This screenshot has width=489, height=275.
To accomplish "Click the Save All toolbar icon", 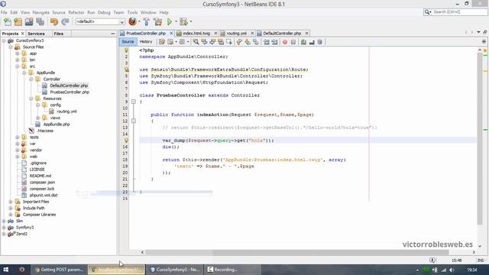I will 40,21.
